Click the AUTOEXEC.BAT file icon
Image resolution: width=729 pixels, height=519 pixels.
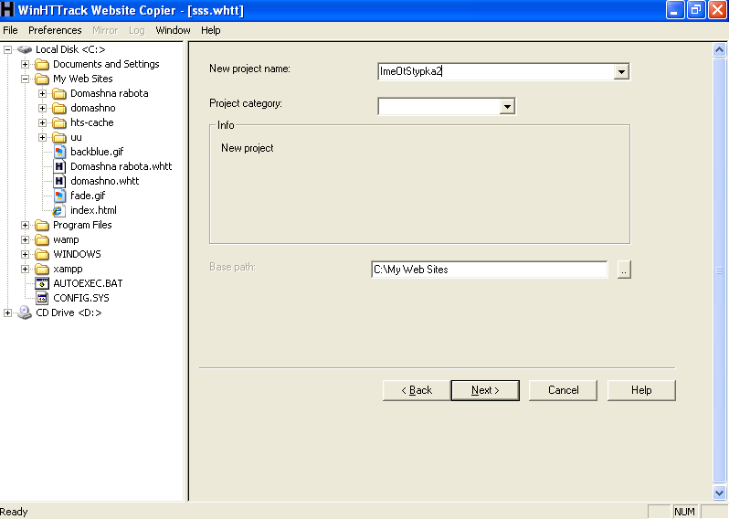pyautogui.click(x=42, y=283)
